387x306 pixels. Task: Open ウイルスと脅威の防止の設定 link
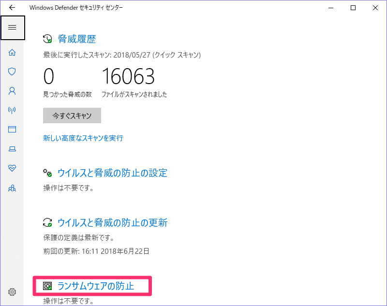(x=113, y=173)
